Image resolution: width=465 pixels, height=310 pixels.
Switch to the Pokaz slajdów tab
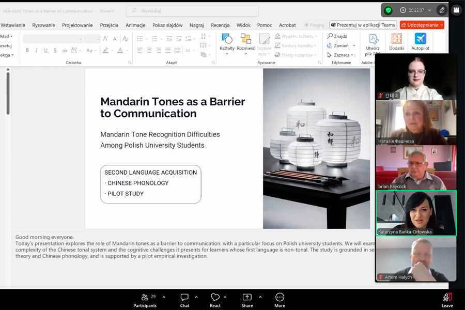click(167, 25)
